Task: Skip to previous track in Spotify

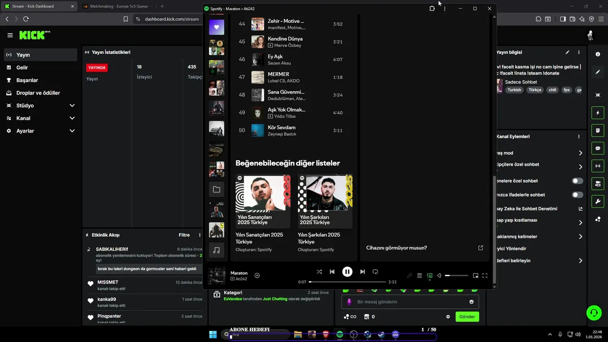Action: 332,272
